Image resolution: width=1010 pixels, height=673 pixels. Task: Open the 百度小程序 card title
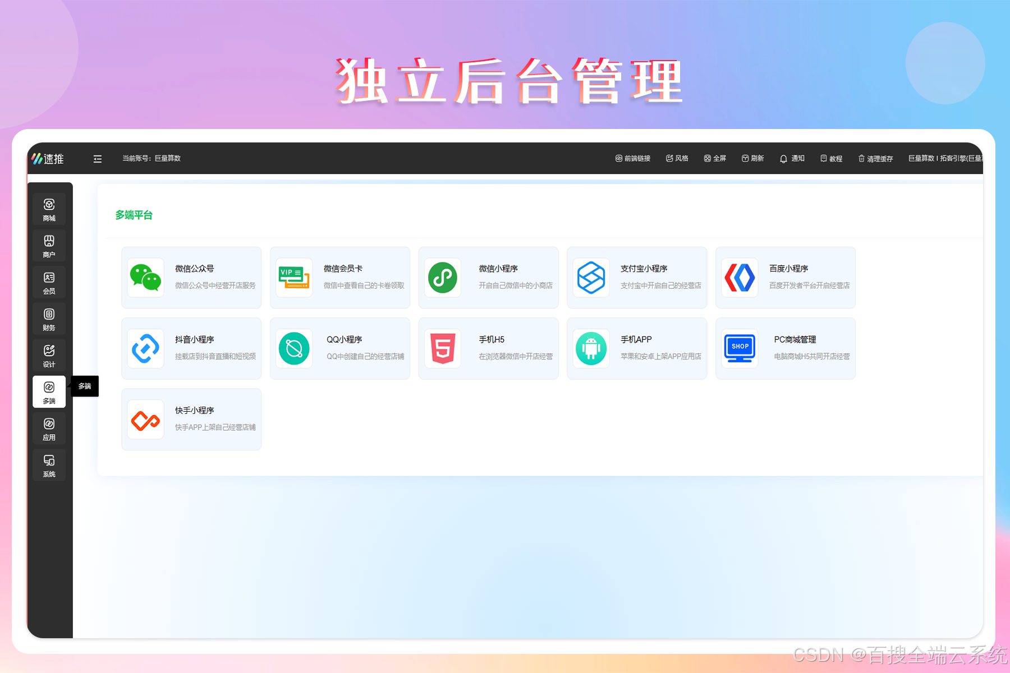[789, 269]
